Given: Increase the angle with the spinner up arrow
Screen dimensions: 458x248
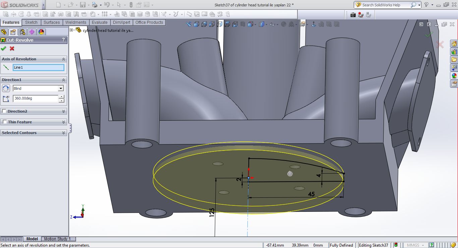Looking at the screenshot, I should point(61,97).
